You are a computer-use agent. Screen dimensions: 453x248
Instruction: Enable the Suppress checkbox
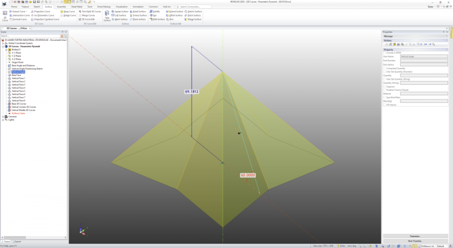pos(385,87)
